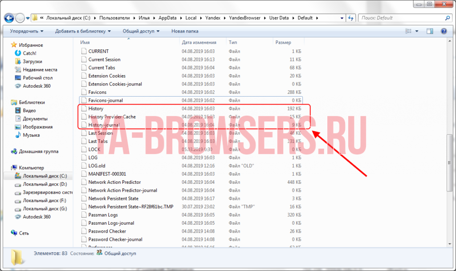Image resolution: width=456 pixels, height=271 pixels.
Task: Click in the Поиск: Default search field
Action: 401,18
